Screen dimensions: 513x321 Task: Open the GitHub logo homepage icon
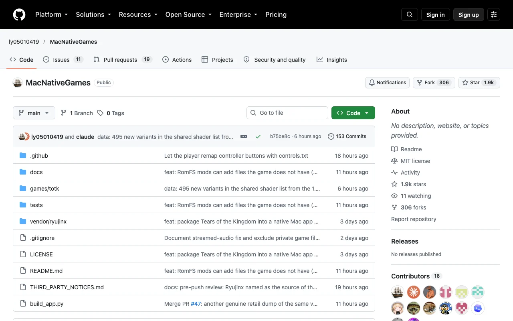pos(19,14)
